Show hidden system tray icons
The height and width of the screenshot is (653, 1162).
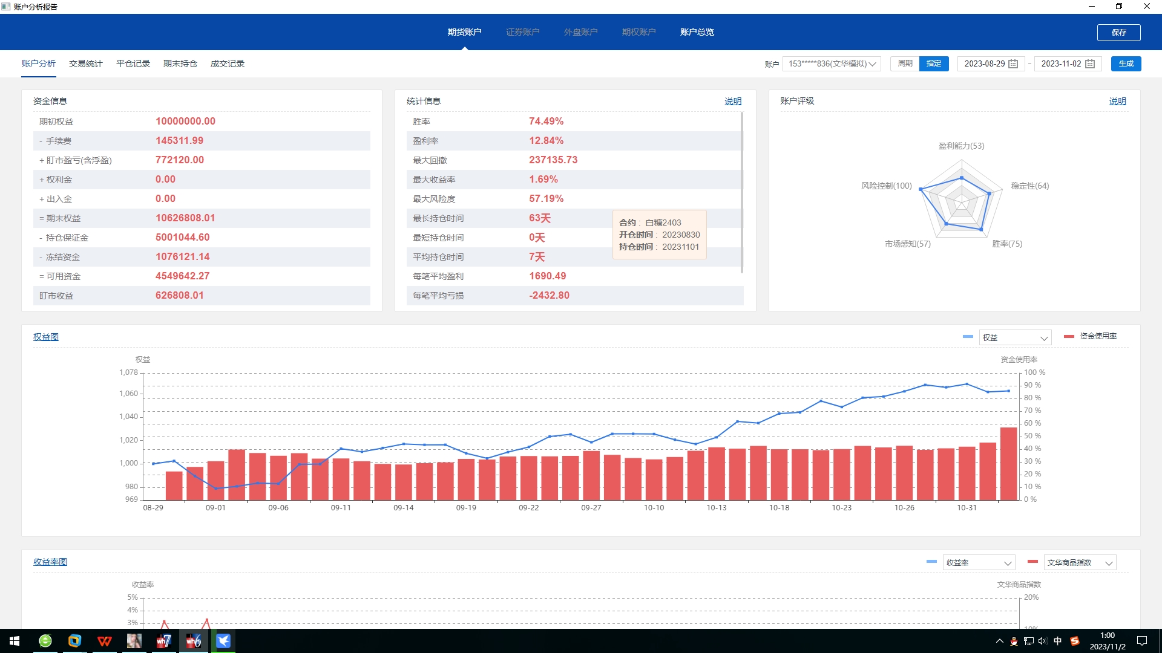click(999, 641)
